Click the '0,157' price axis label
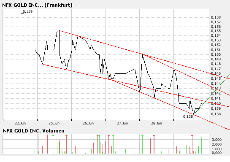Viewport: 230px width, 162px height. 216,22
